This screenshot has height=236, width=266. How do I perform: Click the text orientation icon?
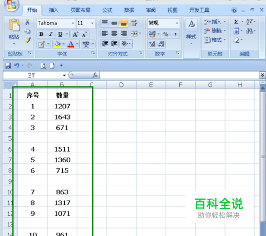(125, 44)
